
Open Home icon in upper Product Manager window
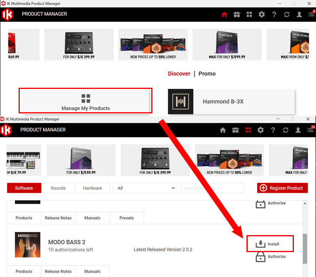click(x=224, y=15)
